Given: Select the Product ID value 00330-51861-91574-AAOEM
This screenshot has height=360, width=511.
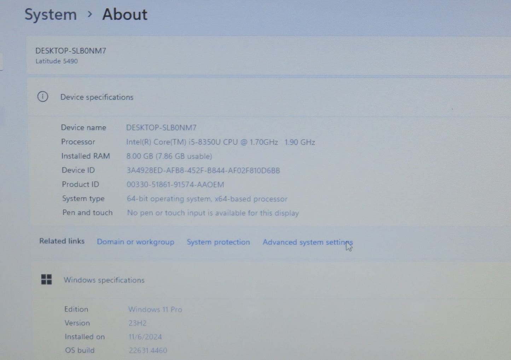Looking at the screenshot, I should tap(175, 185).
